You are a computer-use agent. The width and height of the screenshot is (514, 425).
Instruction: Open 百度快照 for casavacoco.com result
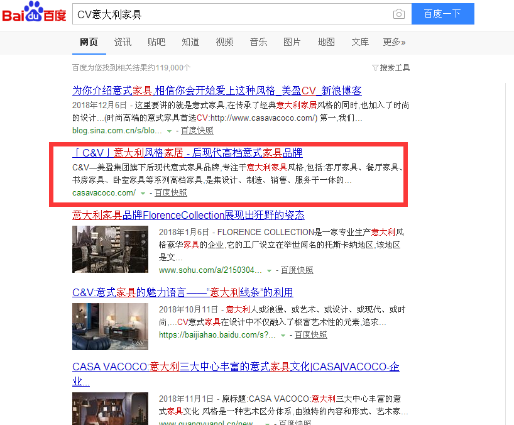[171, 193]
